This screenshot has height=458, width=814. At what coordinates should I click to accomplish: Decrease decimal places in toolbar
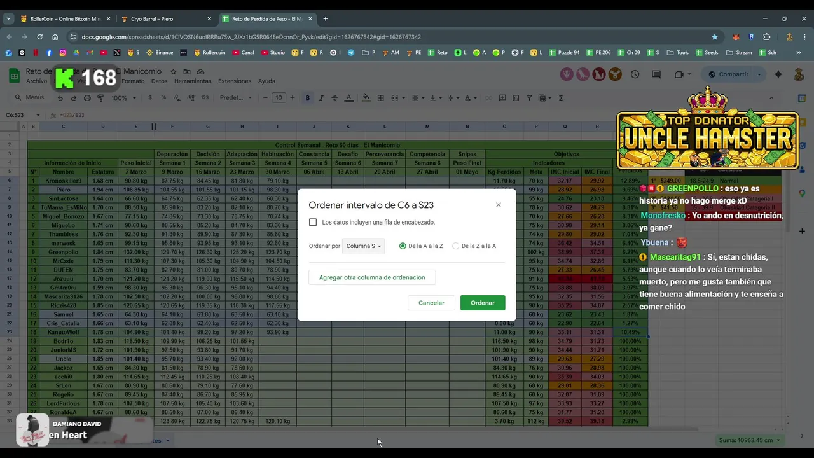pos(176,98)
